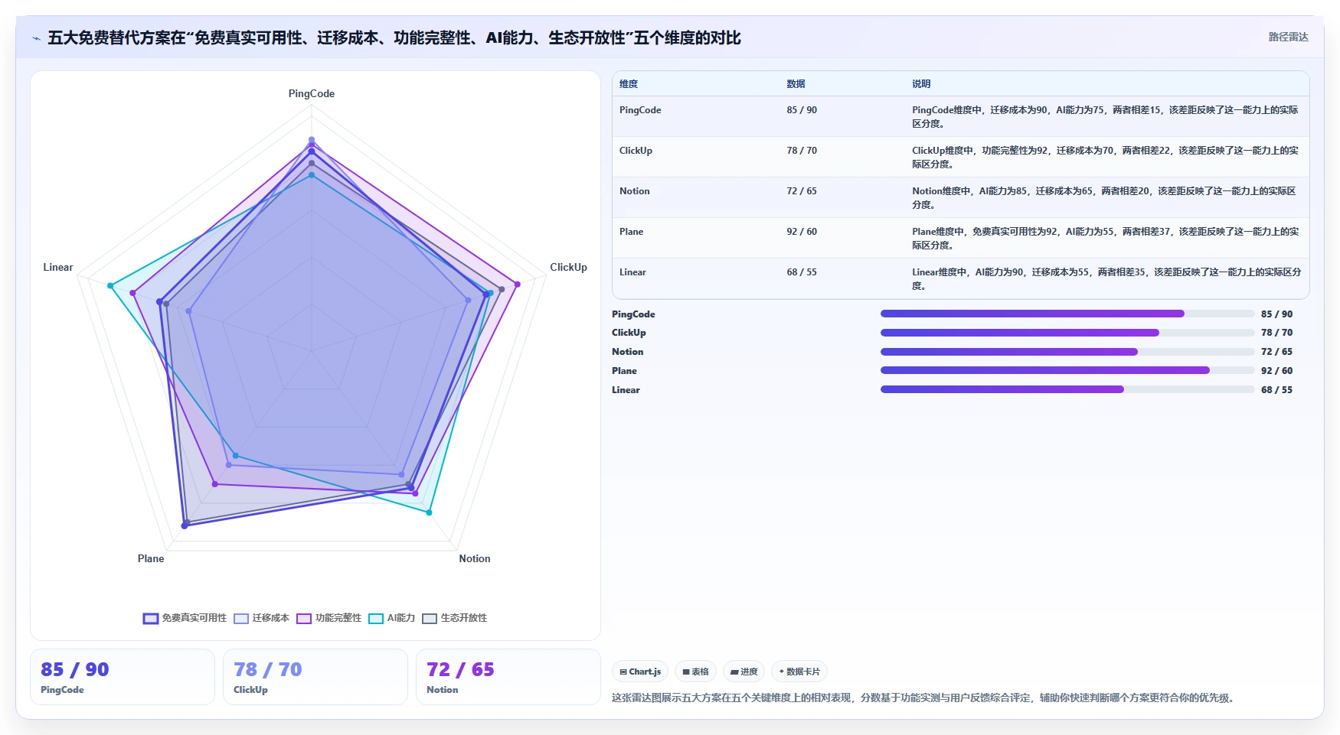Click the 进度 tag chip

tap(744, 672)
